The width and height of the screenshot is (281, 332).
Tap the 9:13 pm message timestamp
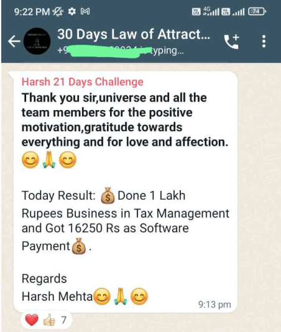click(x=214, y=305)
